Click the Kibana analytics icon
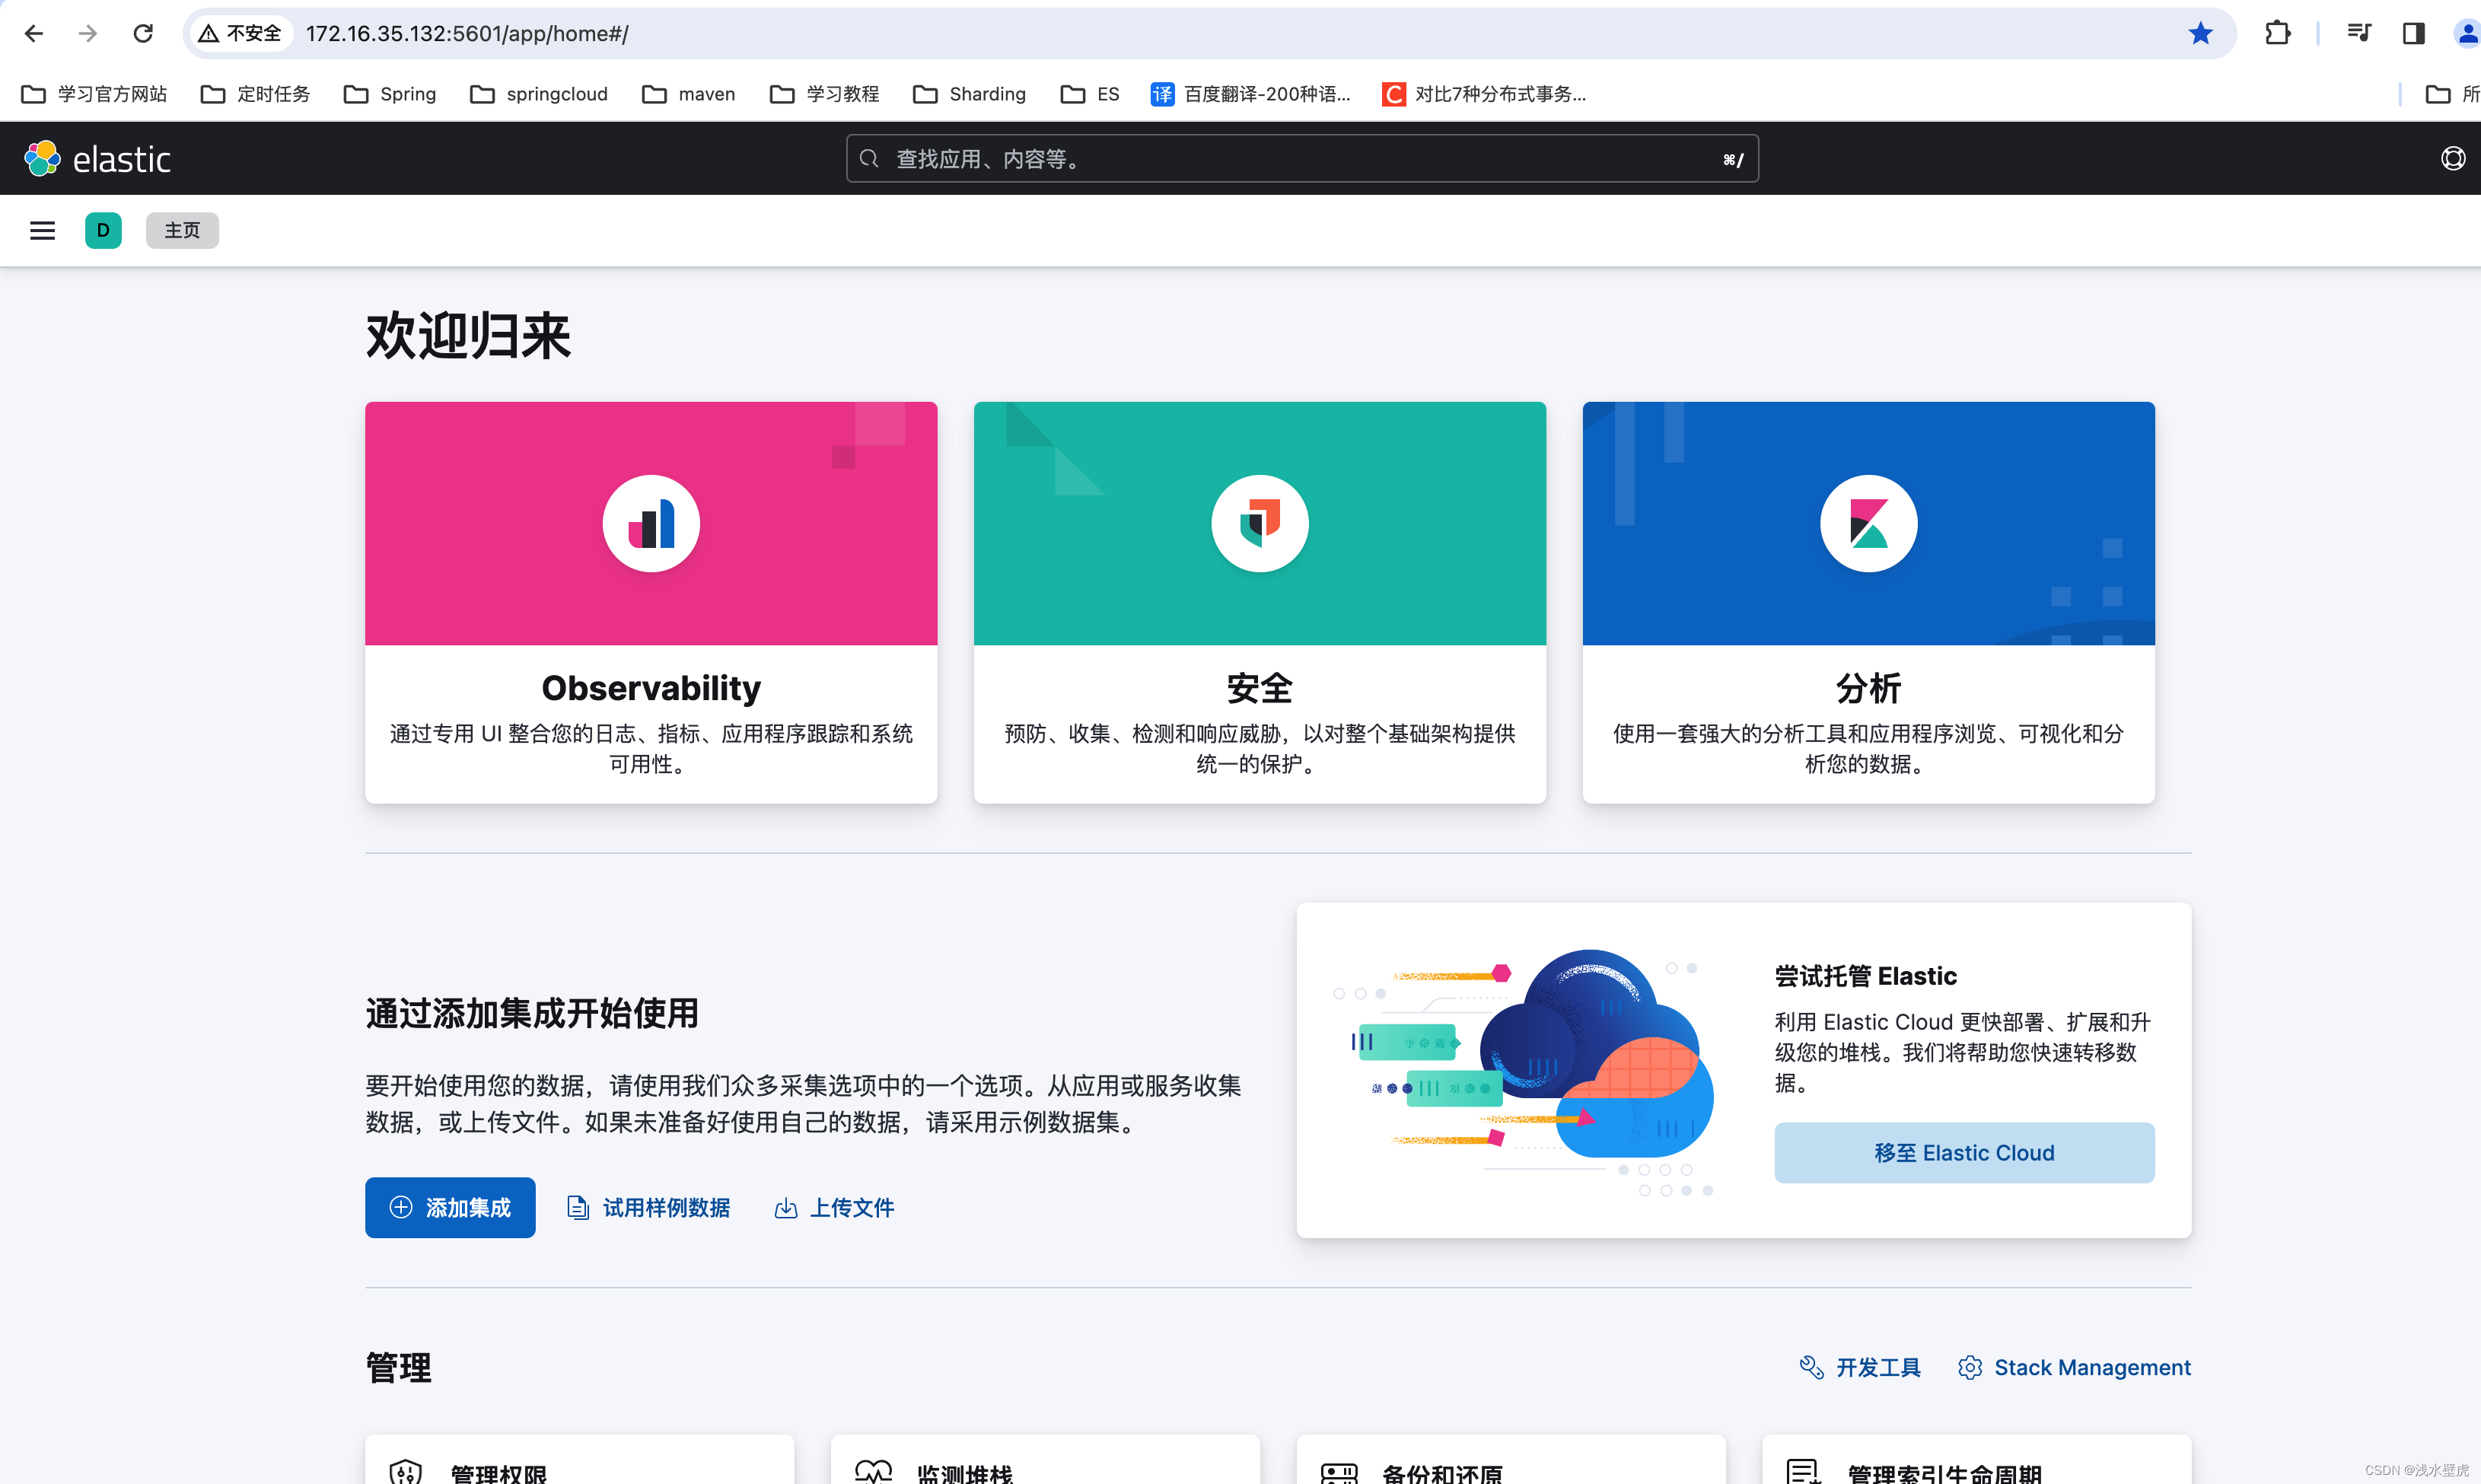2481x1484 pixels. tap(1868, 523)
